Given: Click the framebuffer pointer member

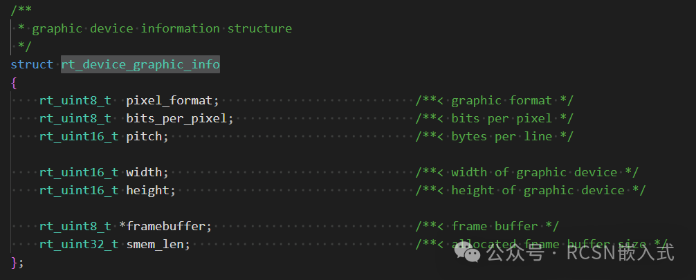Looking at the screenshot, I should [x=166, y=226].
